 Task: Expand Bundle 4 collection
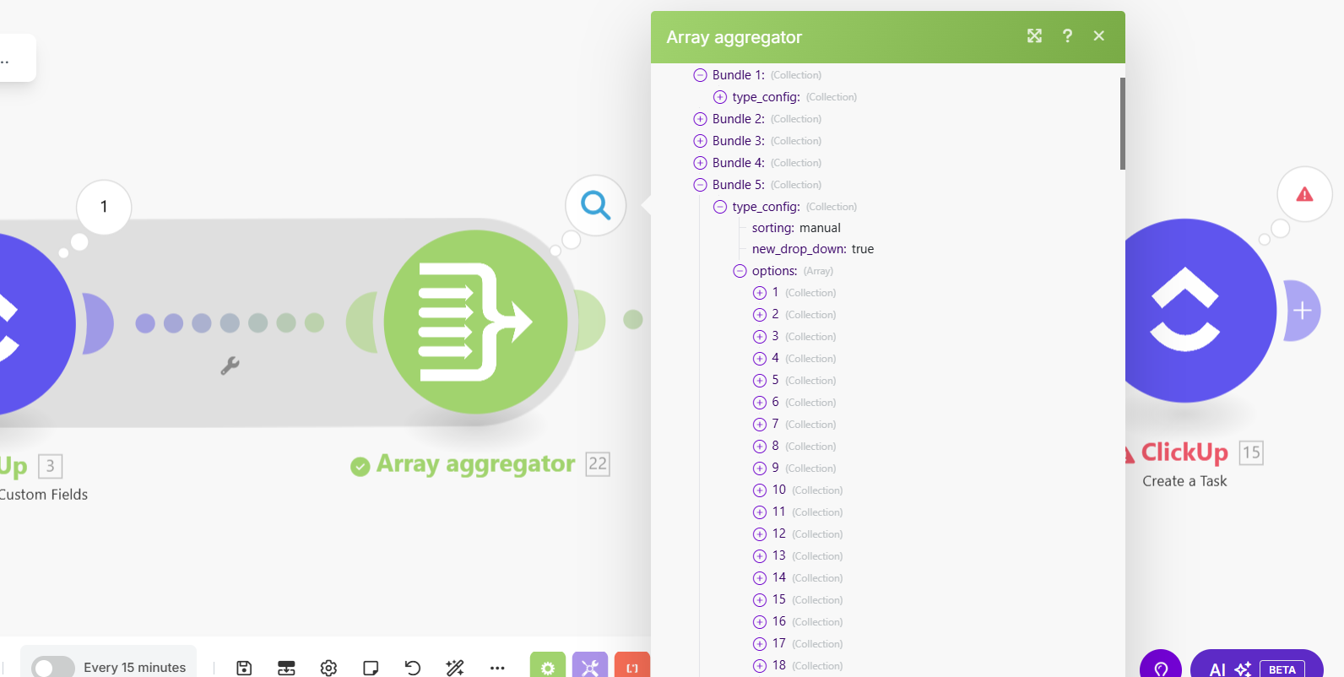(x=700, y=163)
